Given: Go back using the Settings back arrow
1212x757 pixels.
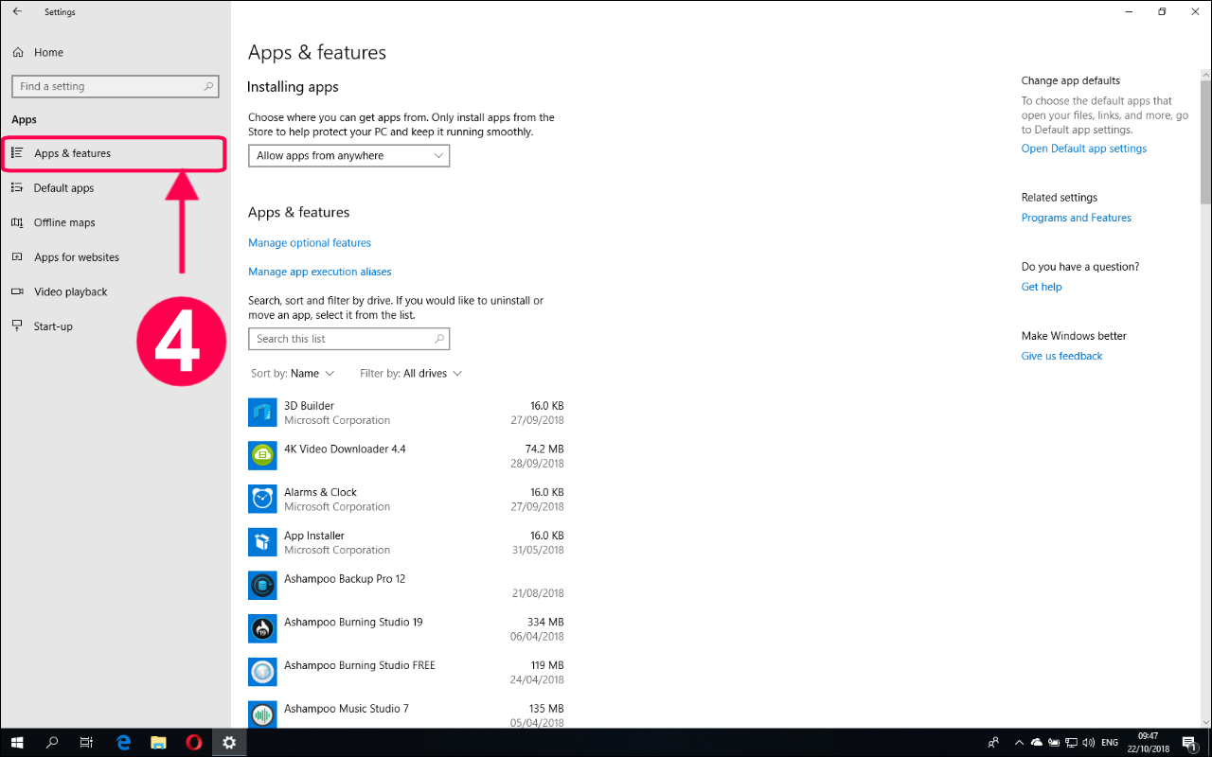Looking at the screenshot, I should pyautogui.click(x=17, y=12).
